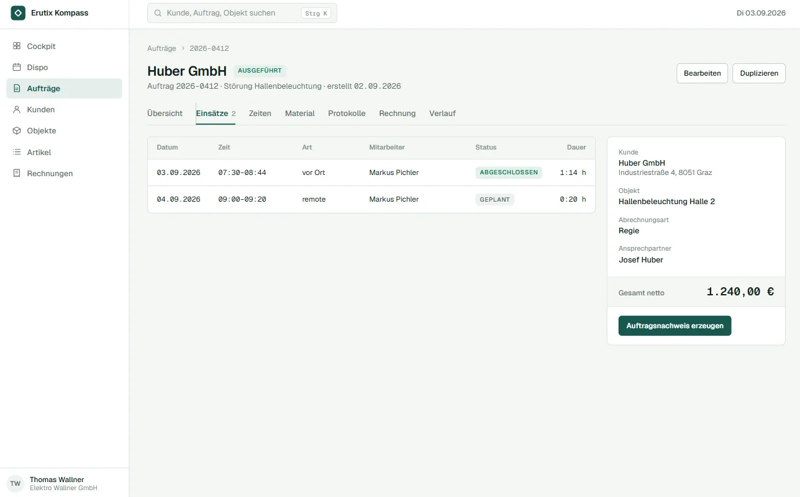Click the 'remote' cell
This screenshot has height=497, width=800.
coord(314,199)
